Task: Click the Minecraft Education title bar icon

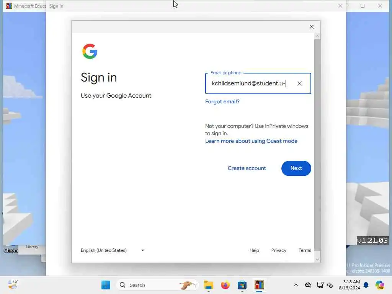Action: click(x=9, y=6)
